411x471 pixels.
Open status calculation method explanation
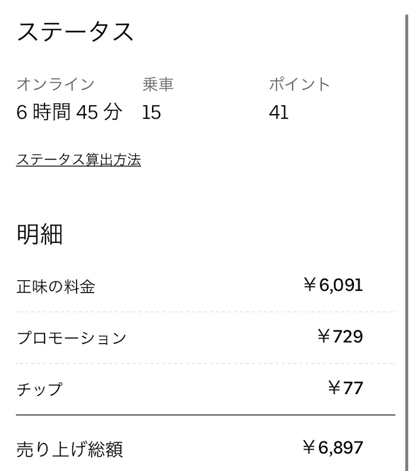tap(79, 161)
